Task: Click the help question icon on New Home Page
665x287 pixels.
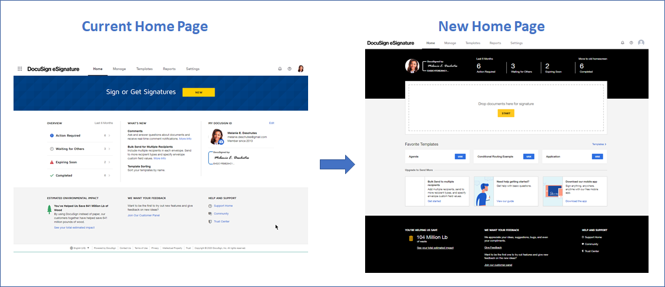Action: [631, 43]
